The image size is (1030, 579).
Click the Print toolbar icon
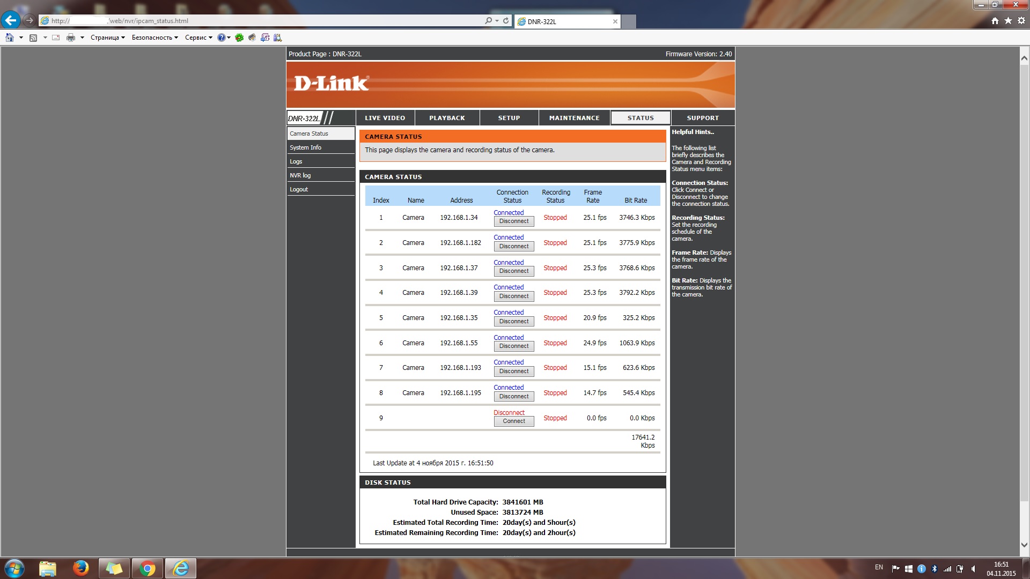coord(70,38)
